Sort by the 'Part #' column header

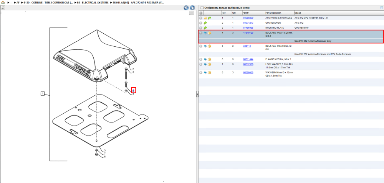253,13
